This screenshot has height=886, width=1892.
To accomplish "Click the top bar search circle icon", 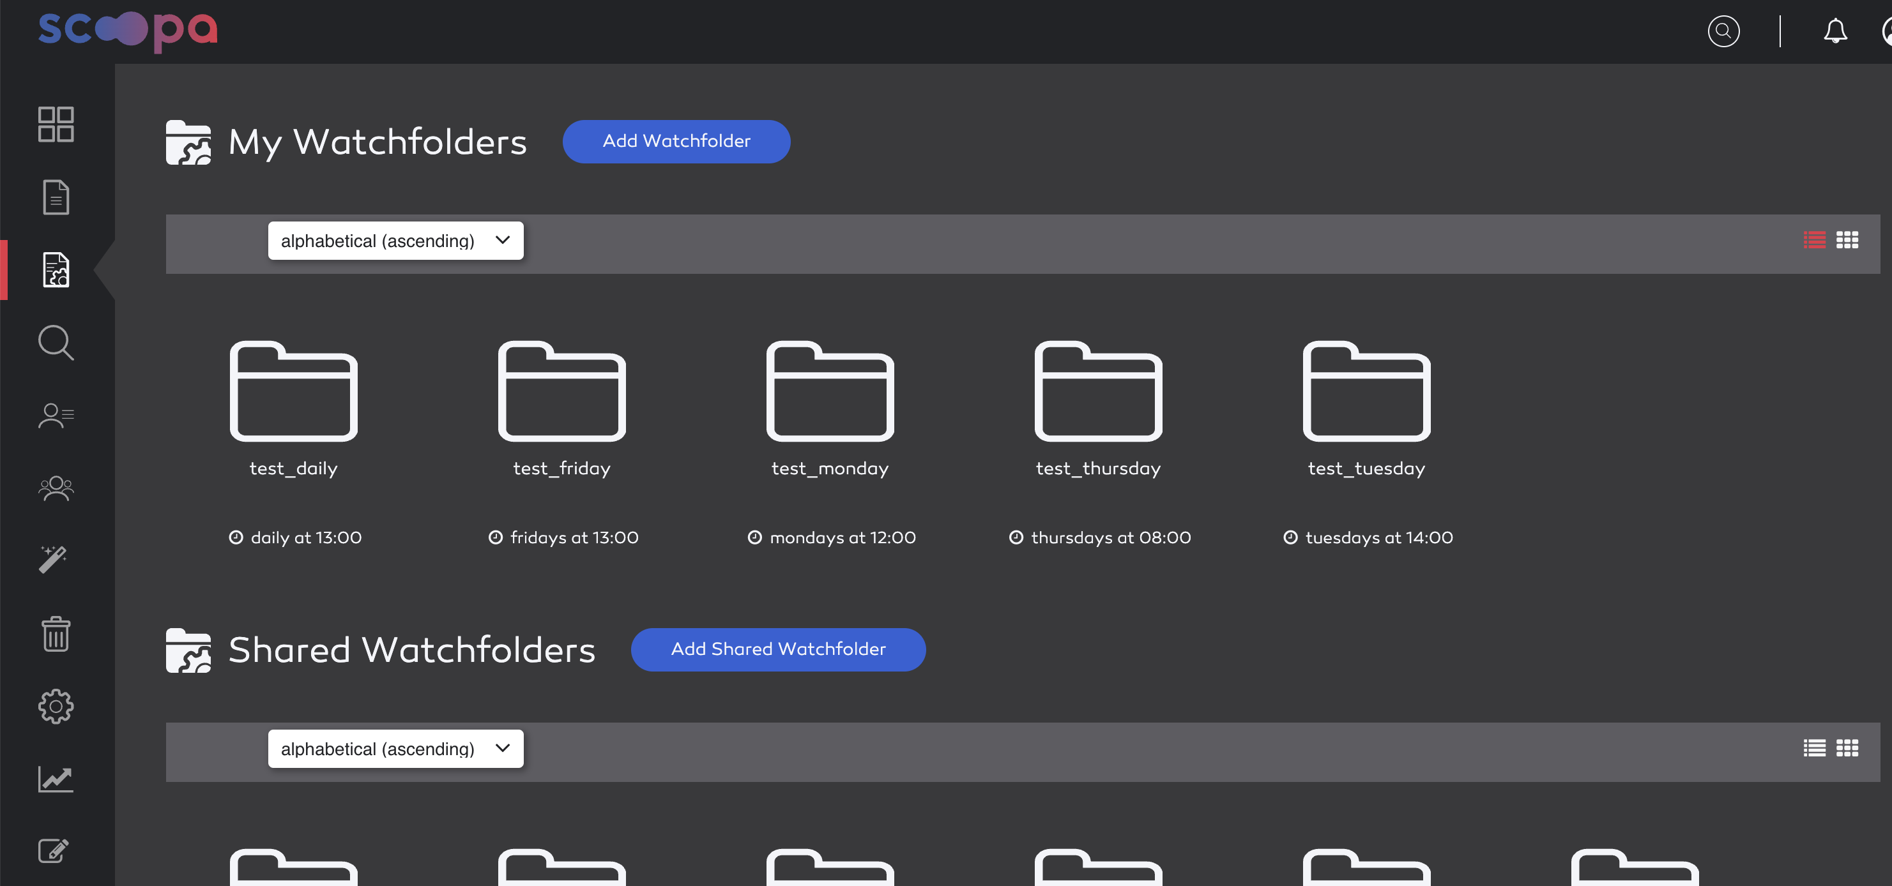I will 1723,31.
